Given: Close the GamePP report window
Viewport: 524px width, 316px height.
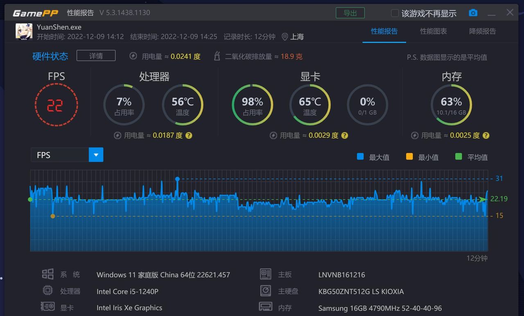Looking at the screenshot, I should click(x=510, y=12).
